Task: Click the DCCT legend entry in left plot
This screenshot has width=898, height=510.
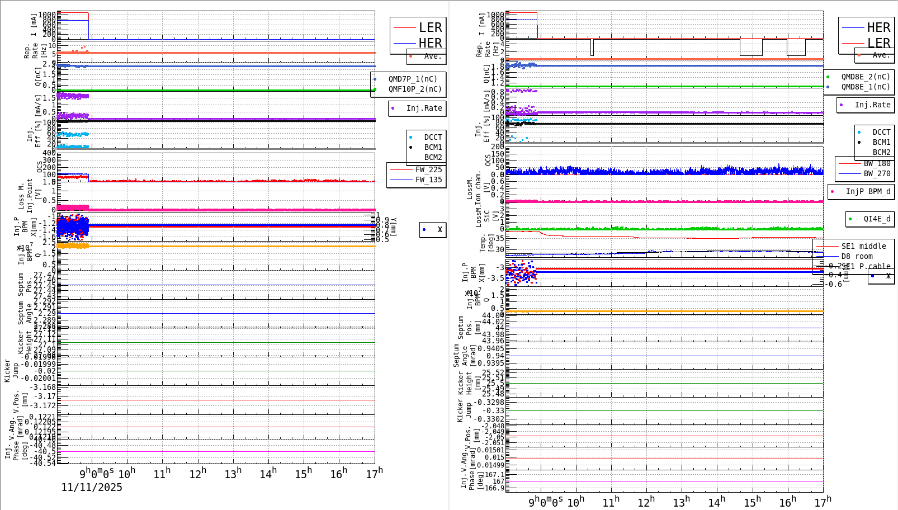Action: 433,137
